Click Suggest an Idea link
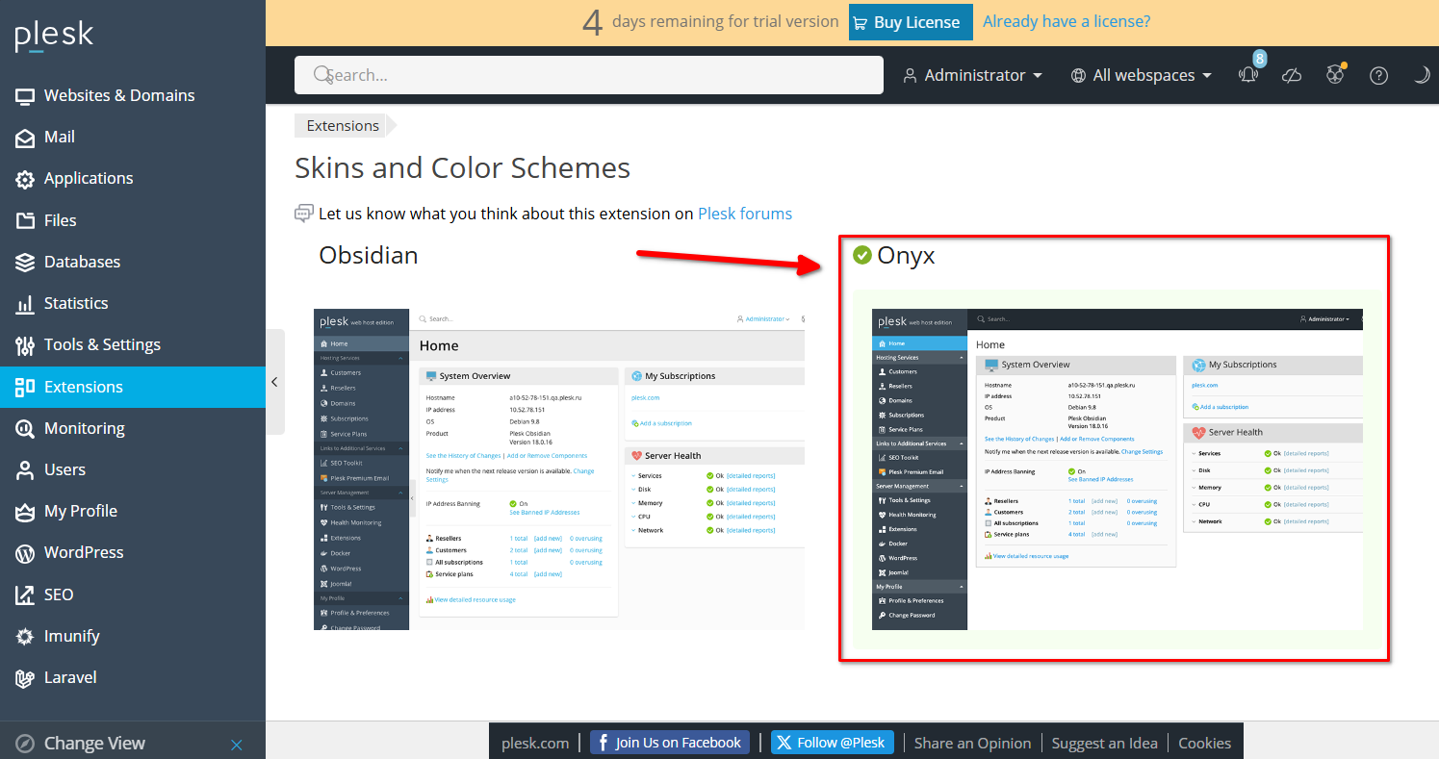This screenshot has width=1439, height=759. pos(1105,743)
